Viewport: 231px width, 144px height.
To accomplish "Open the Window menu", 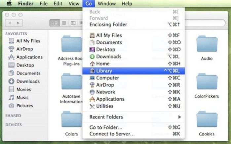I will (x=107, y=4).
